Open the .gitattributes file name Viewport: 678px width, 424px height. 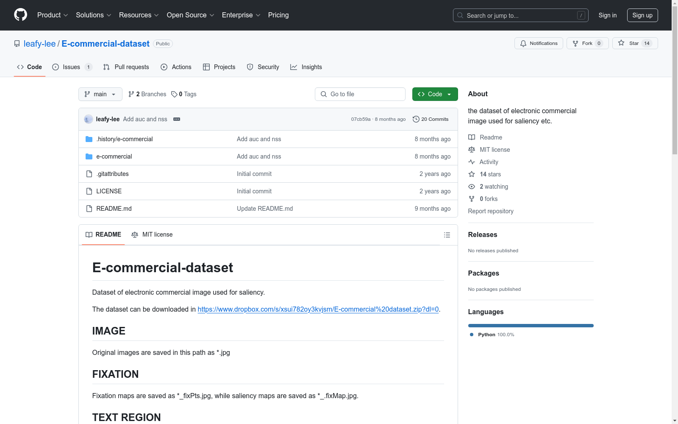[112, 174]
